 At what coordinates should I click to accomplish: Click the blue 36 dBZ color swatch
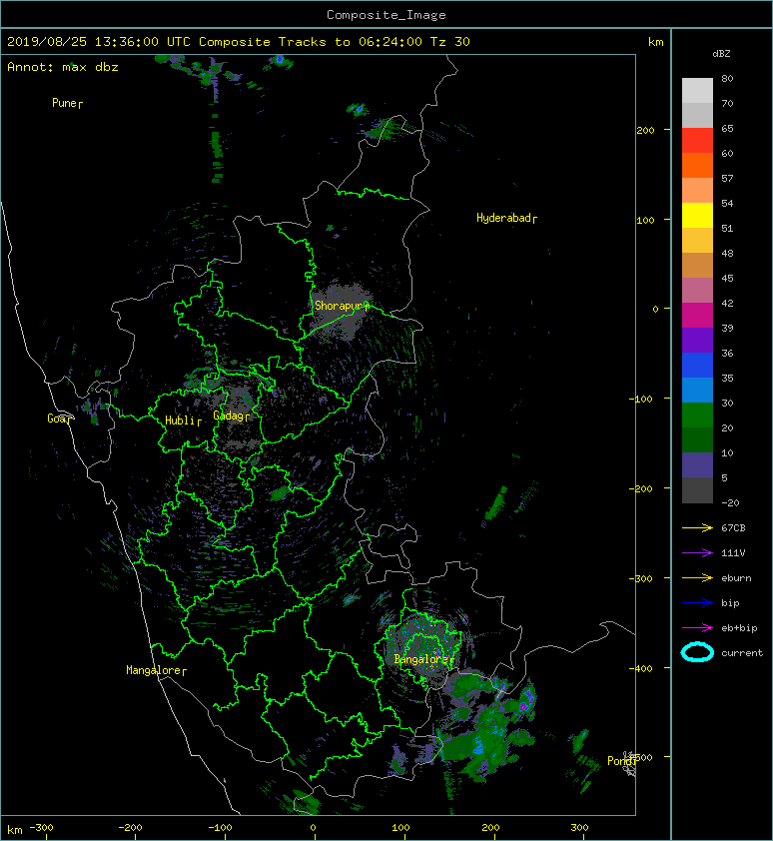(697, 365)
